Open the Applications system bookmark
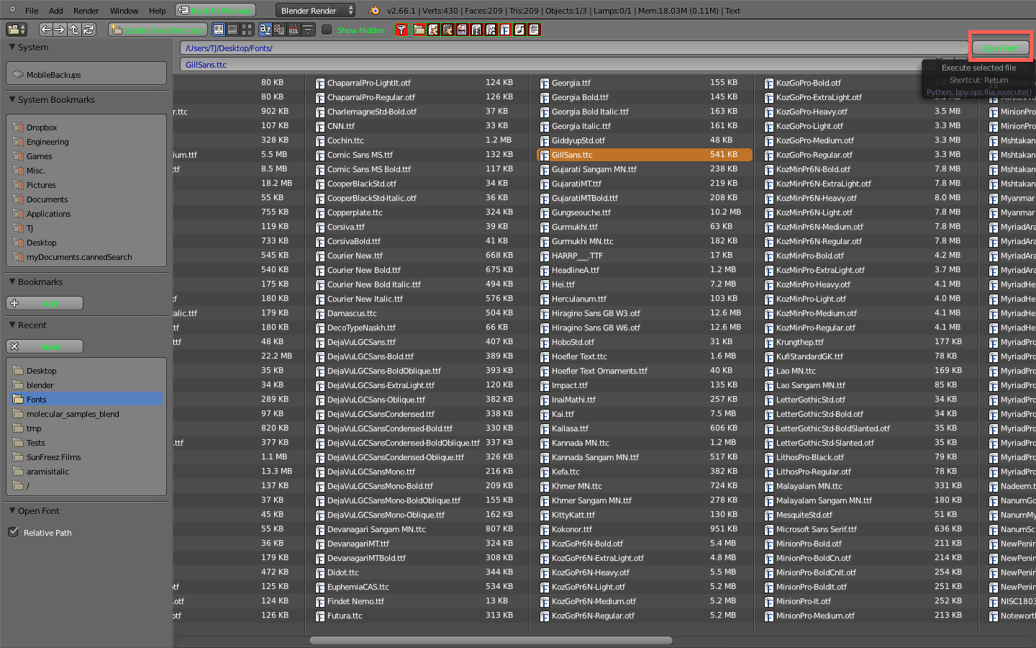The width and height of the screenshot is (1036, 648). coord(48,214)
